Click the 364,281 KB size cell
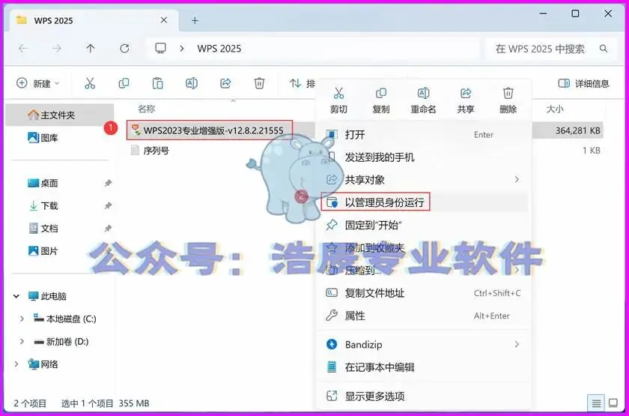The height and width of the screenshot is (416, 629). pyautogui.click(x=577, y=130)
